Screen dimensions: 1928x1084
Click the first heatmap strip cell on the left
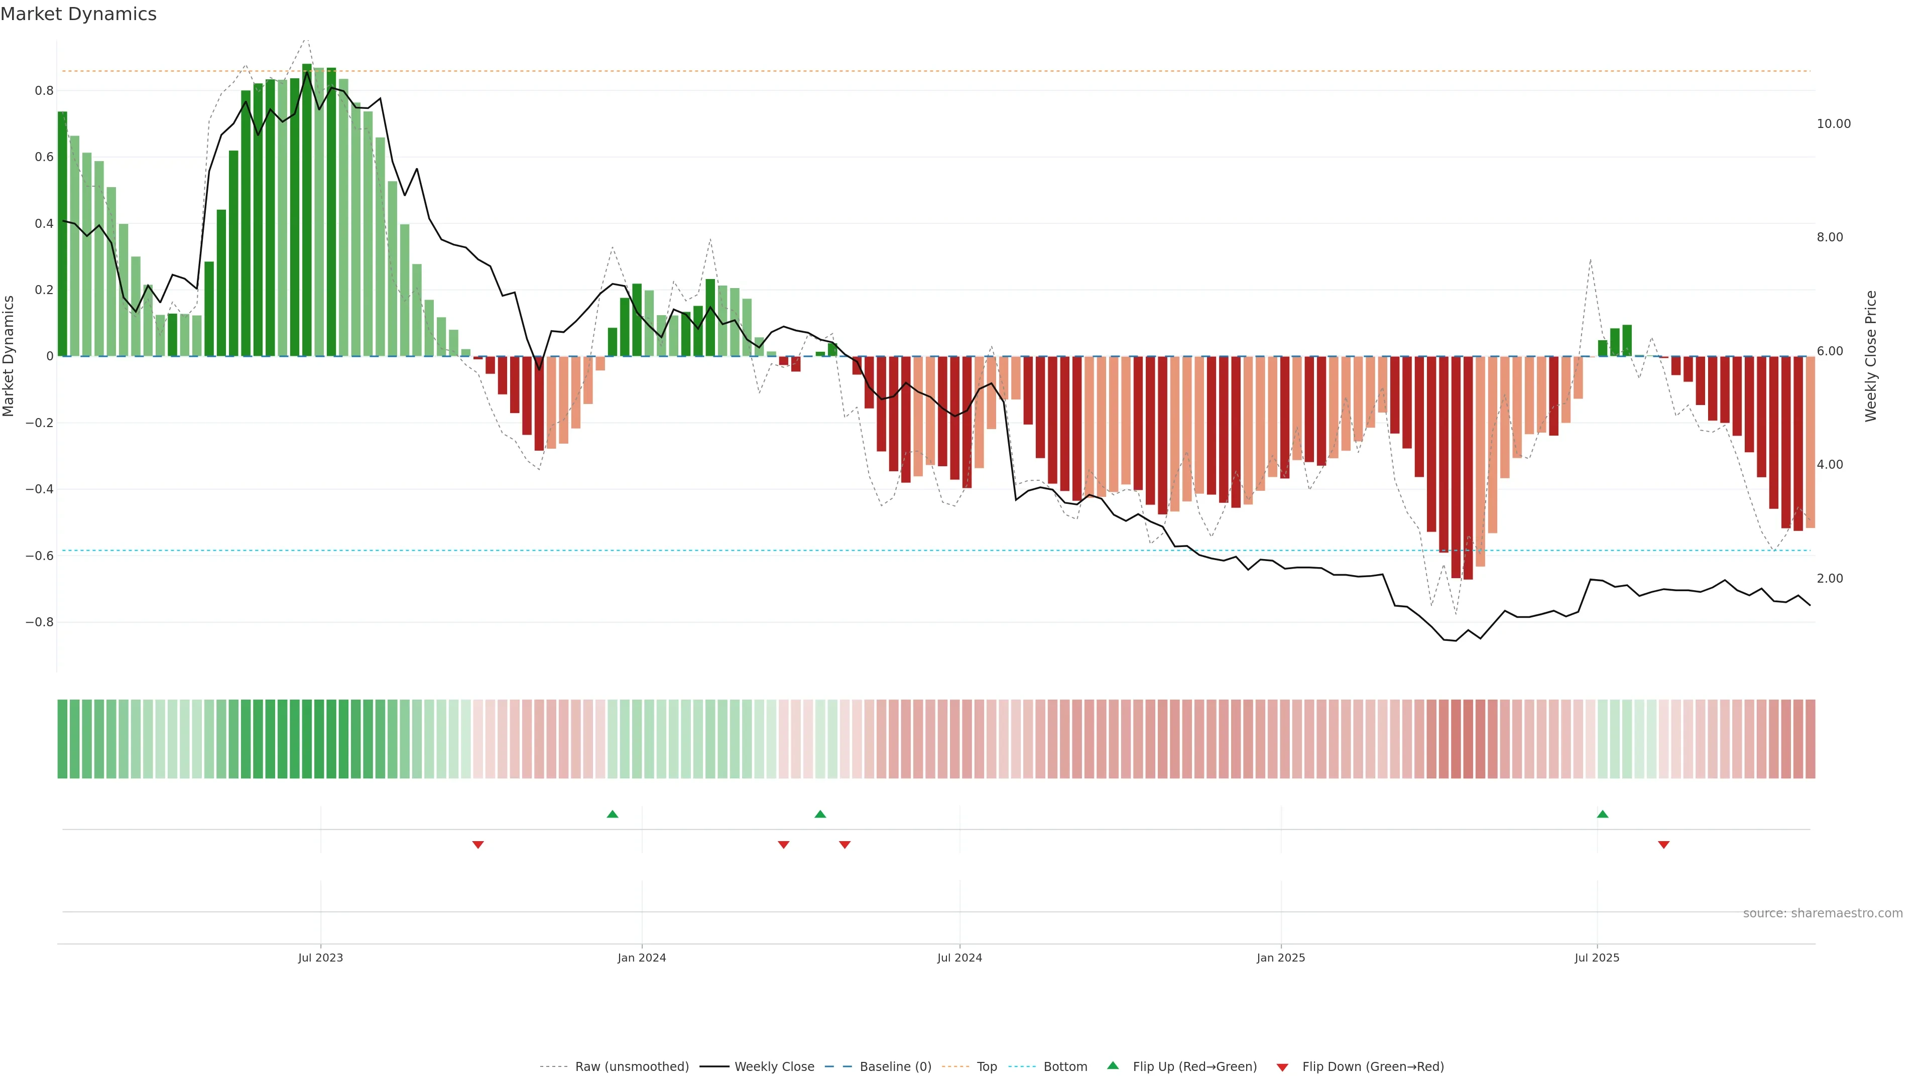(63, 738)
